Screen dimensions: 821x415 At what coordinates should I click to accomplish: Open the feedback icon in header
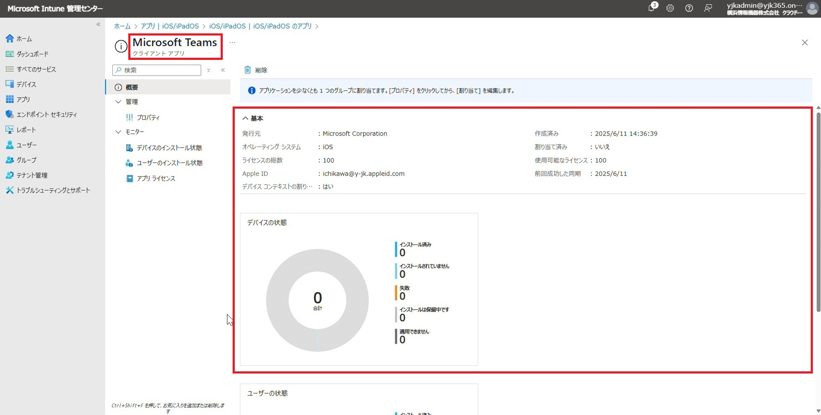click(708, 8)
